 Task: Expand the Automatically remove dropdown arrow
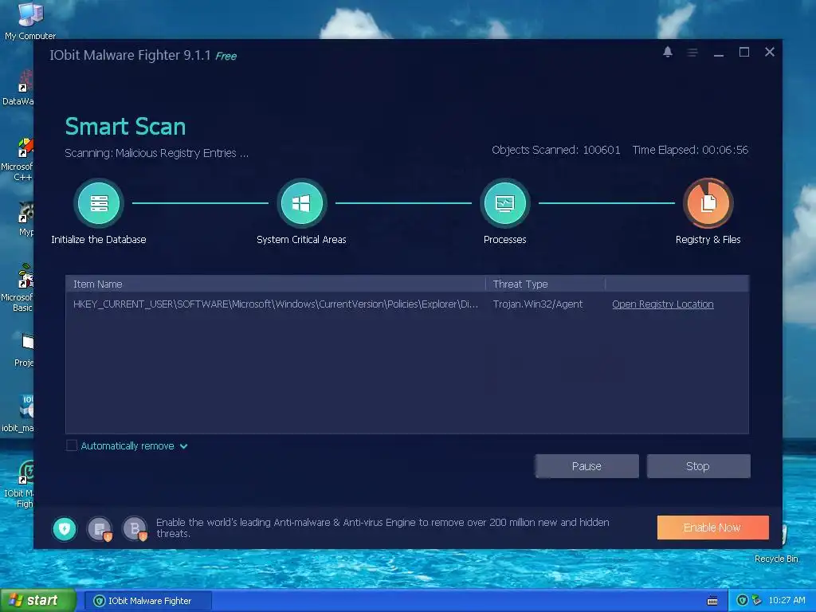click(184, 446)
